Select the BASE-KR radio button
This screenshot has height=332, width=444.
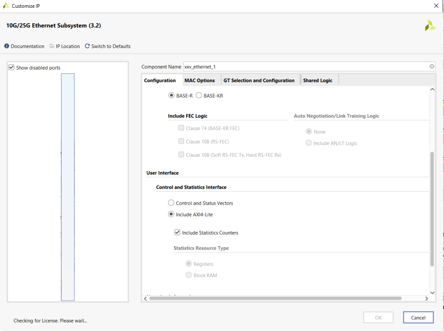coord(199,96)
